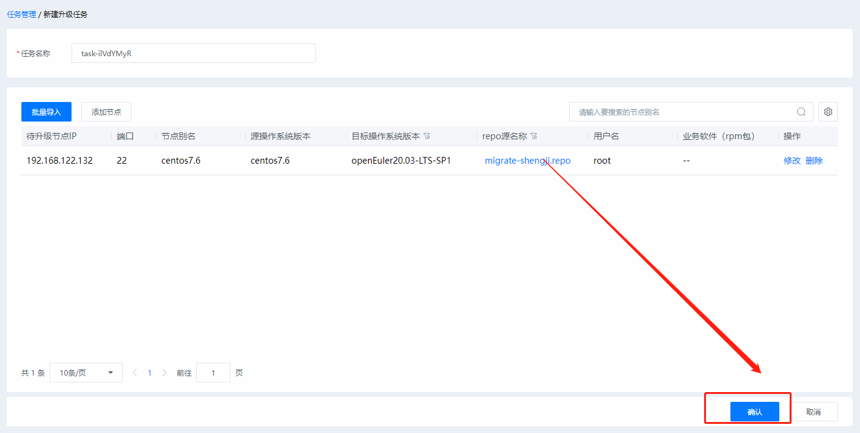The width and height of the screenshot is (860, 433).
Task: Click the root username cell
Action: 602,161
